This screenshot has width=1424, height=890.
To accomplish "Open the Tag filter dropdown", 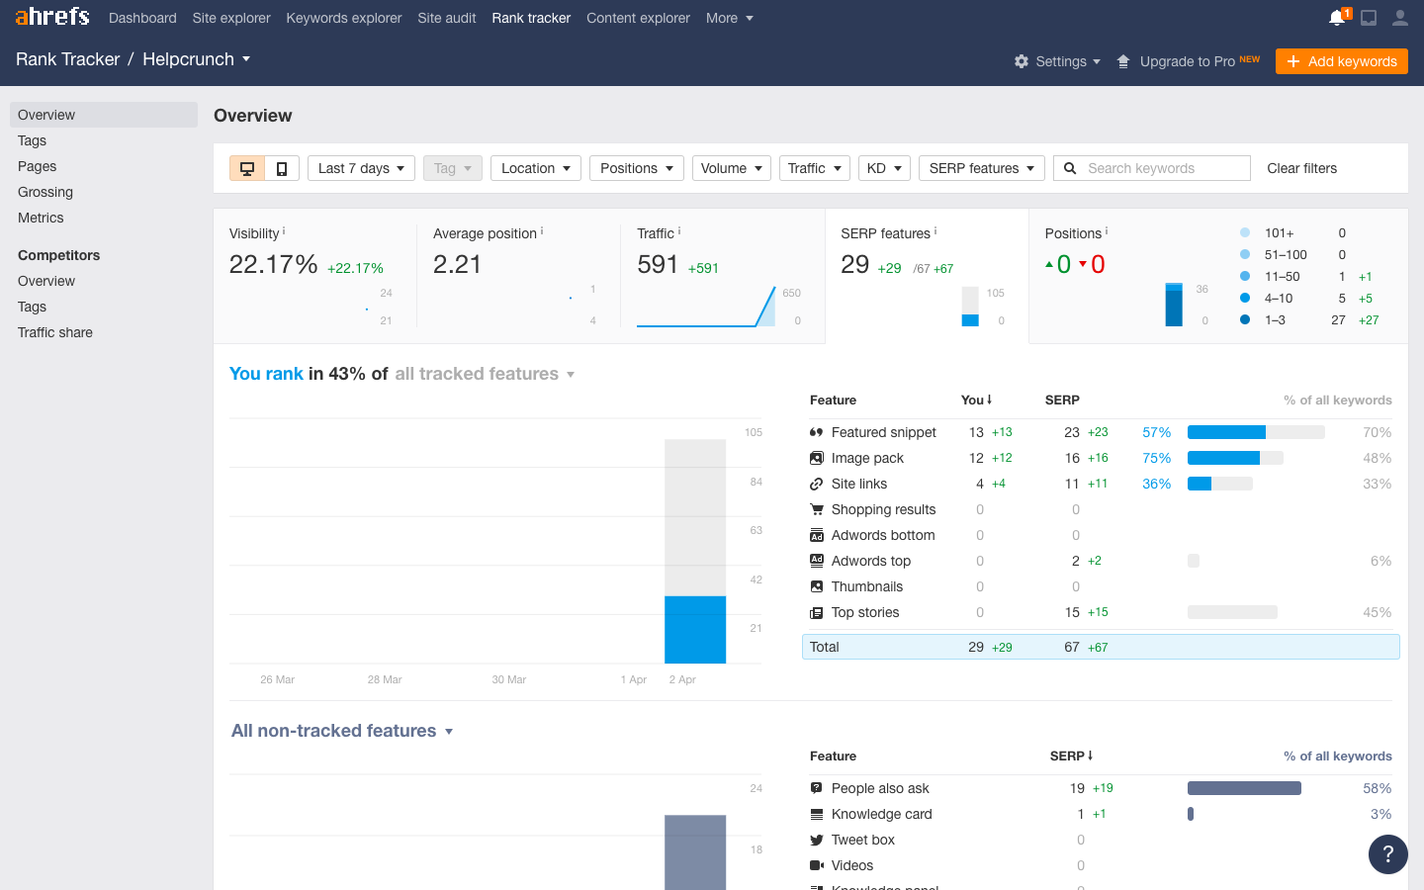I will [x=453, y=168].
